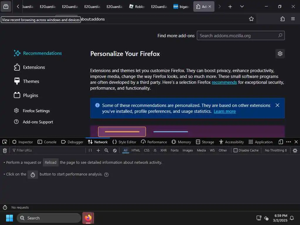Dismiss the personalized recommendations notice
Image resolution: width=300 pixels, height=225 pixels.
[x=277, y=105]
